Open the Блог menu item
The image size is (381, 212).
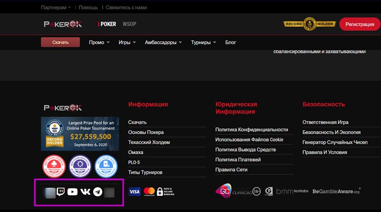(x=231, y=42)
